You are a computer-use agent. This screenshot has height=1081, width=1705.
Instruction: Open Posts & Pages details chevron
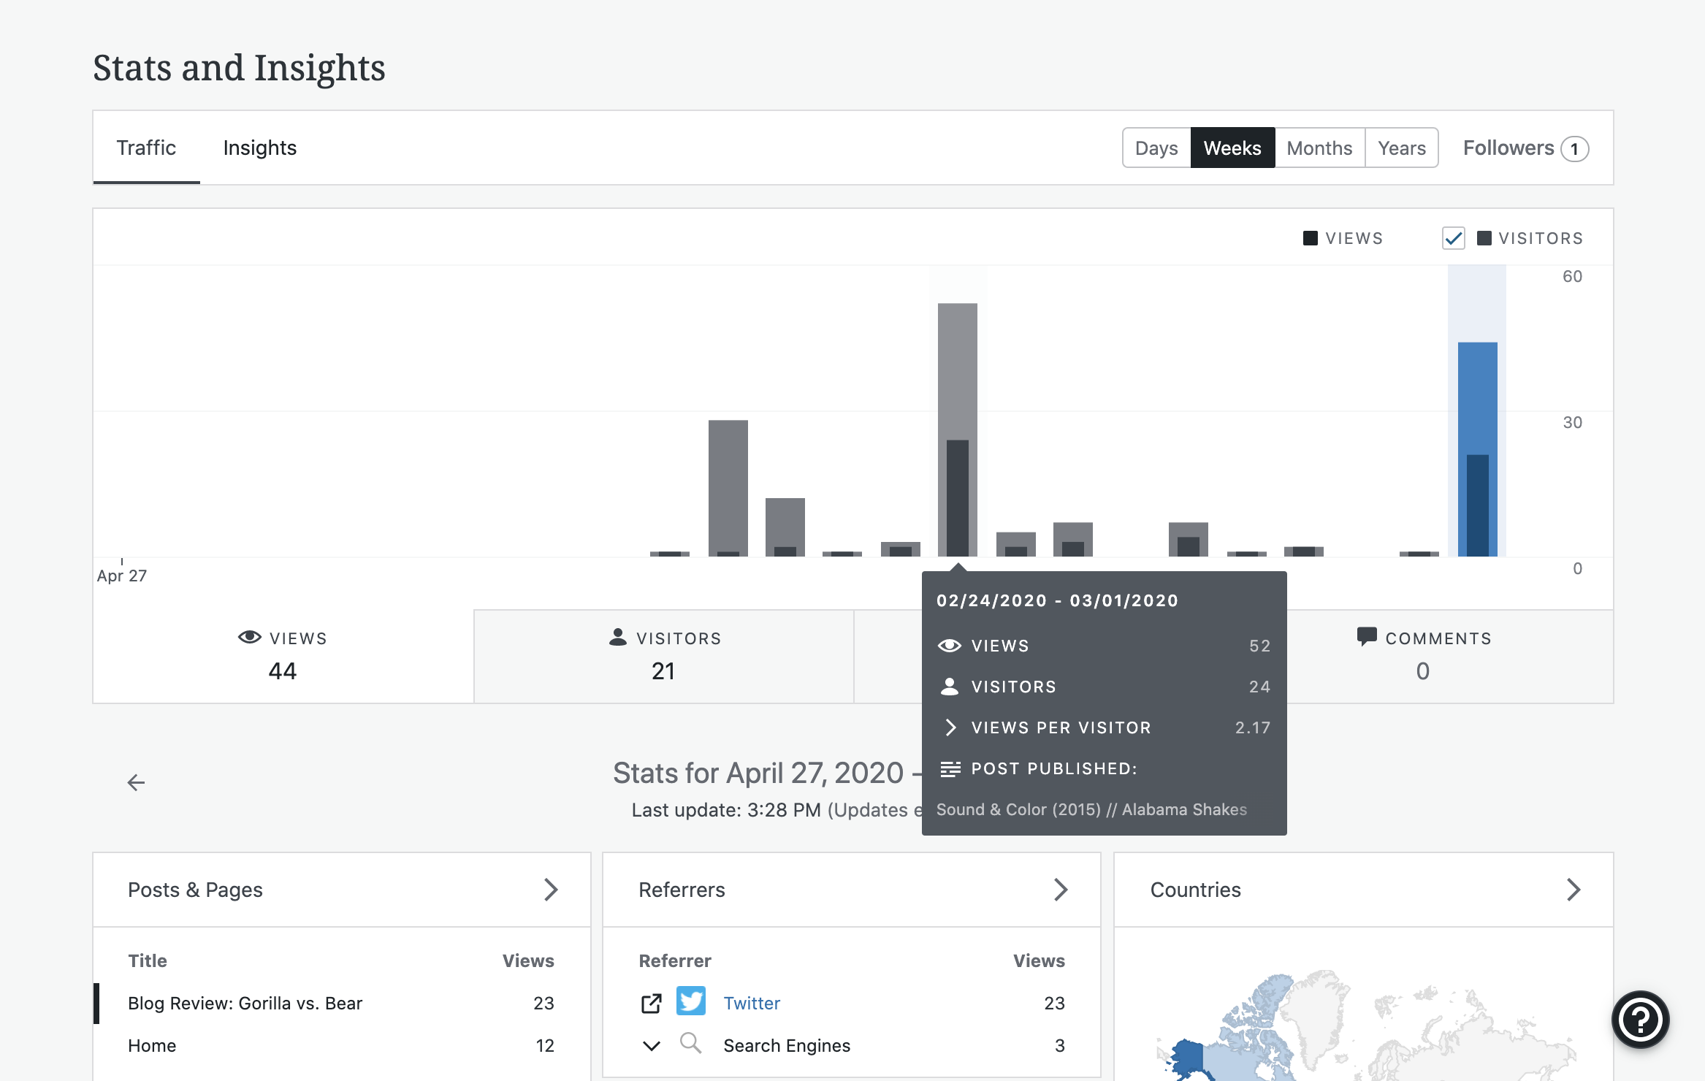(x=551, y=890)
